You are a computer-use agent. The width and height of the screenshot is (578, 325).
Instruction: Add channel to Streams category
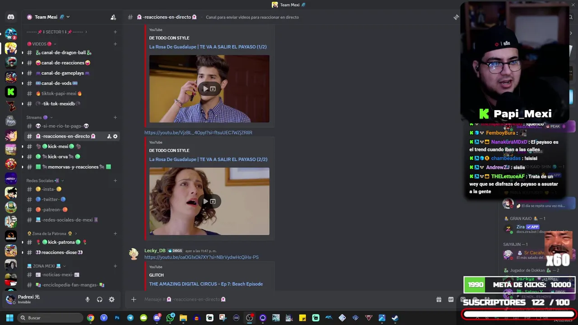click(115, 117)
